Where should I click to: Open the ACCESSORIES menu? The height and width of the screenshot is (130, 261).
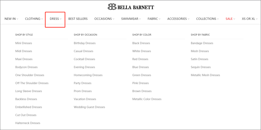(x=178, y=19)
